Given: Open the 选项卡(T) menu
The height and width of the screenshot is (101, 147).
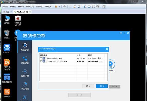Looking at the screenshot, I should [40, 7].
